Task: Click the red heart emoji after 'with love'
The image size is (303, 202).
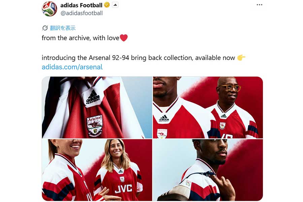Action: (x=124, y=38)
